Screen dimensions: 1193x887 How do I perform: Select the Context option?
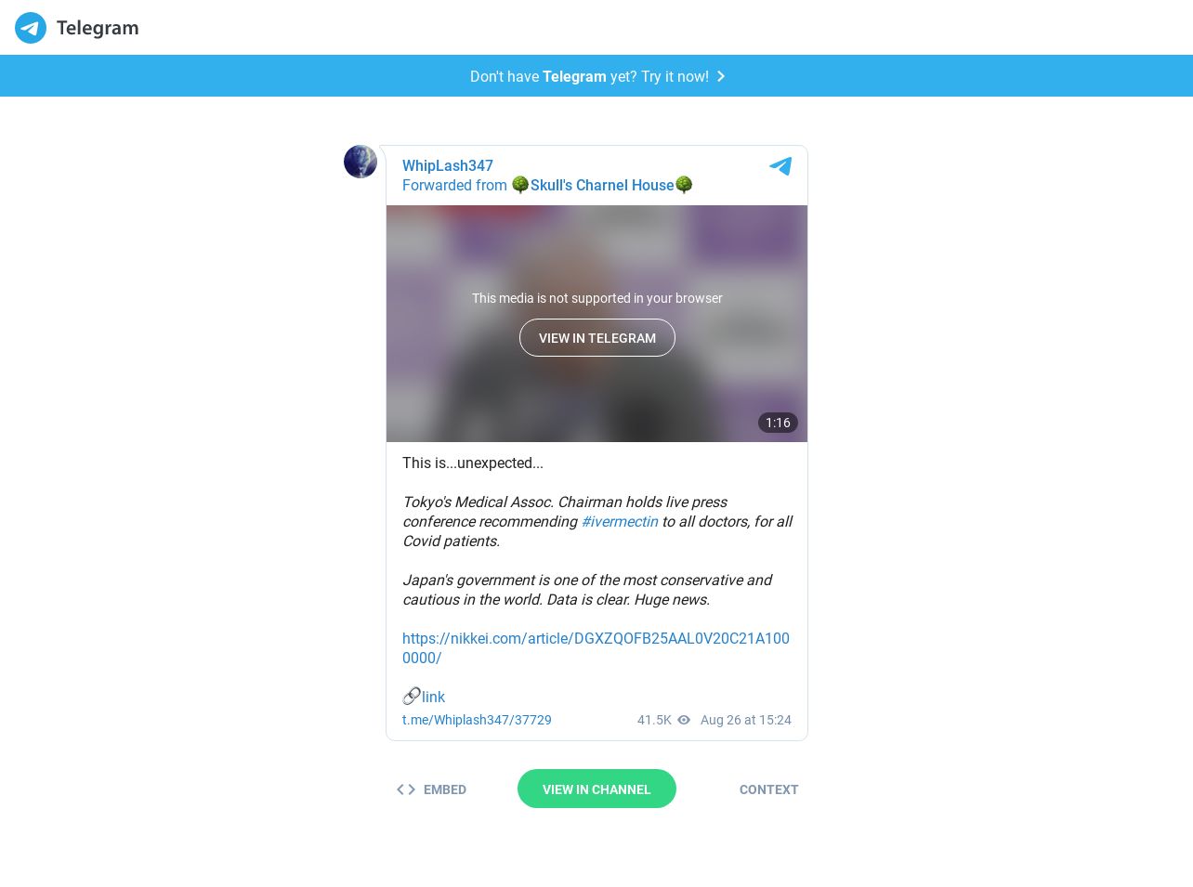[769, 789]
